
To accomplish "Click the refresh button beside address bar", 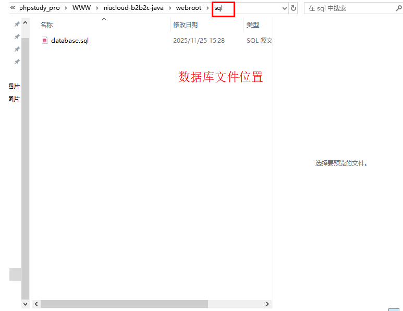I will [294, 8].
